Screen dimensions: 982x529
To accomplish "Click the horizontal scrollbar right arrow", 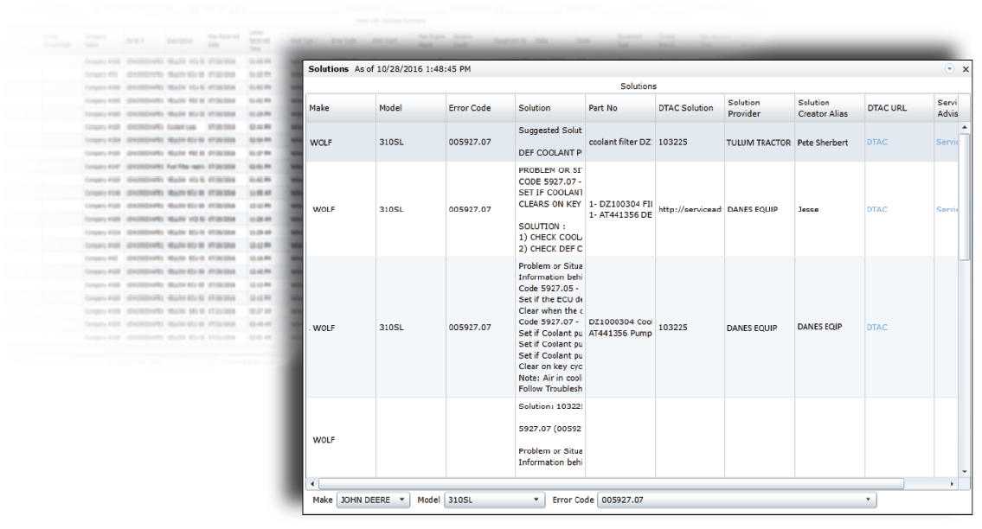I will (x=953, y=483).
